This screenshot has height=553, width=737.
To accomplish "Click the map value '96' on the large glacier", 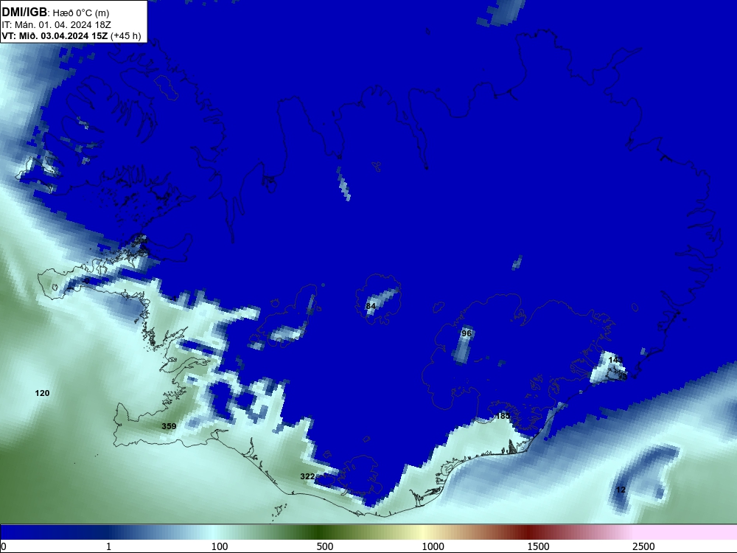I will pyautogui.click(x=467, y=333).
